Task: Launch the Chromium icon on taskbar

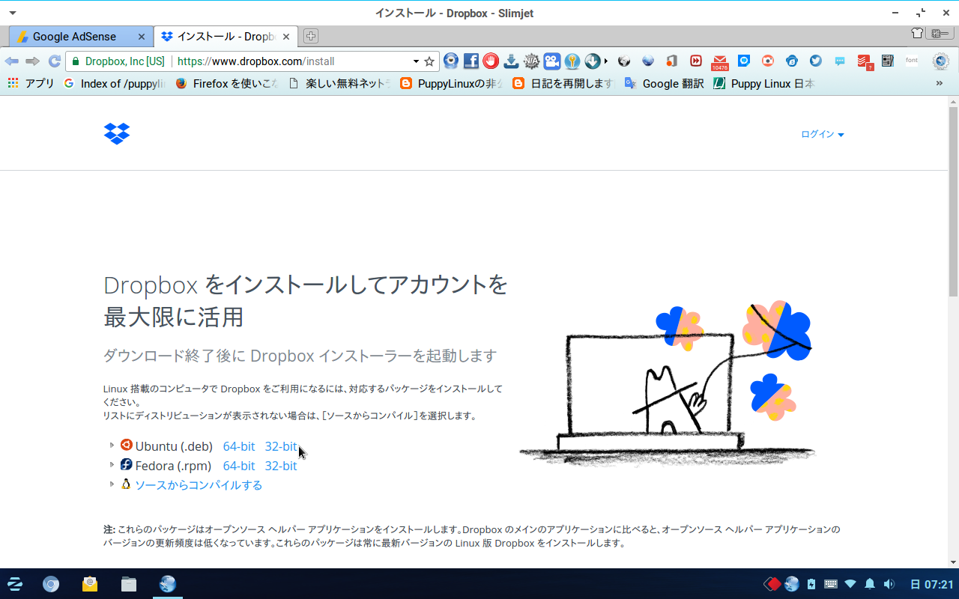Action: (x=51, y=584)
